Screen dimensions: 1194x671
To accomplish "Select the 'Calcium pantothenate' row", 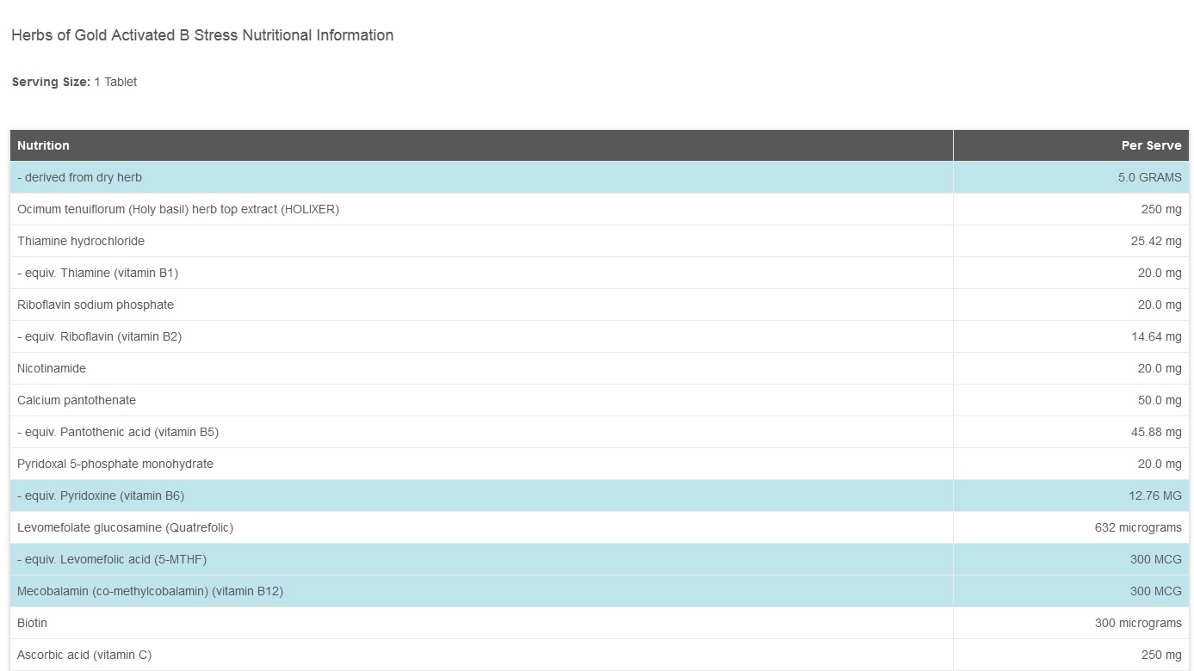I will pyautogui.click(x=599, y=400).
